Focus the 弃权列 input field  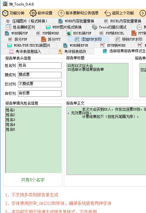click(40, 93)
